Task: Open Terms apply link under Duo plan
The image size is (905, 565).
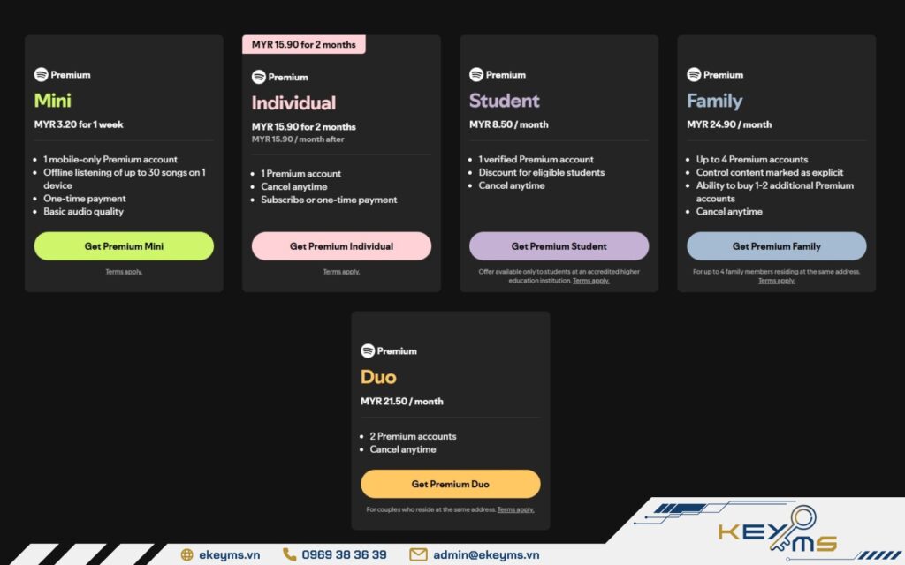Action: point(515,509)
